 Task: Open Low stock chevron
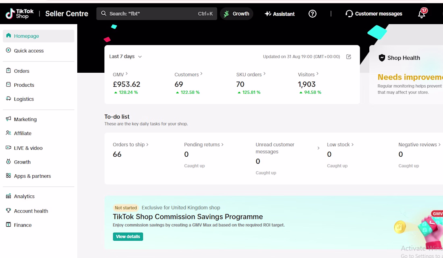tap(352, 145)
